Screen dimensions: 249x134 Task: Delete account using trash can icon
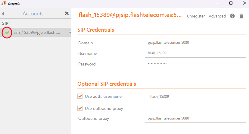click(241, 16)
